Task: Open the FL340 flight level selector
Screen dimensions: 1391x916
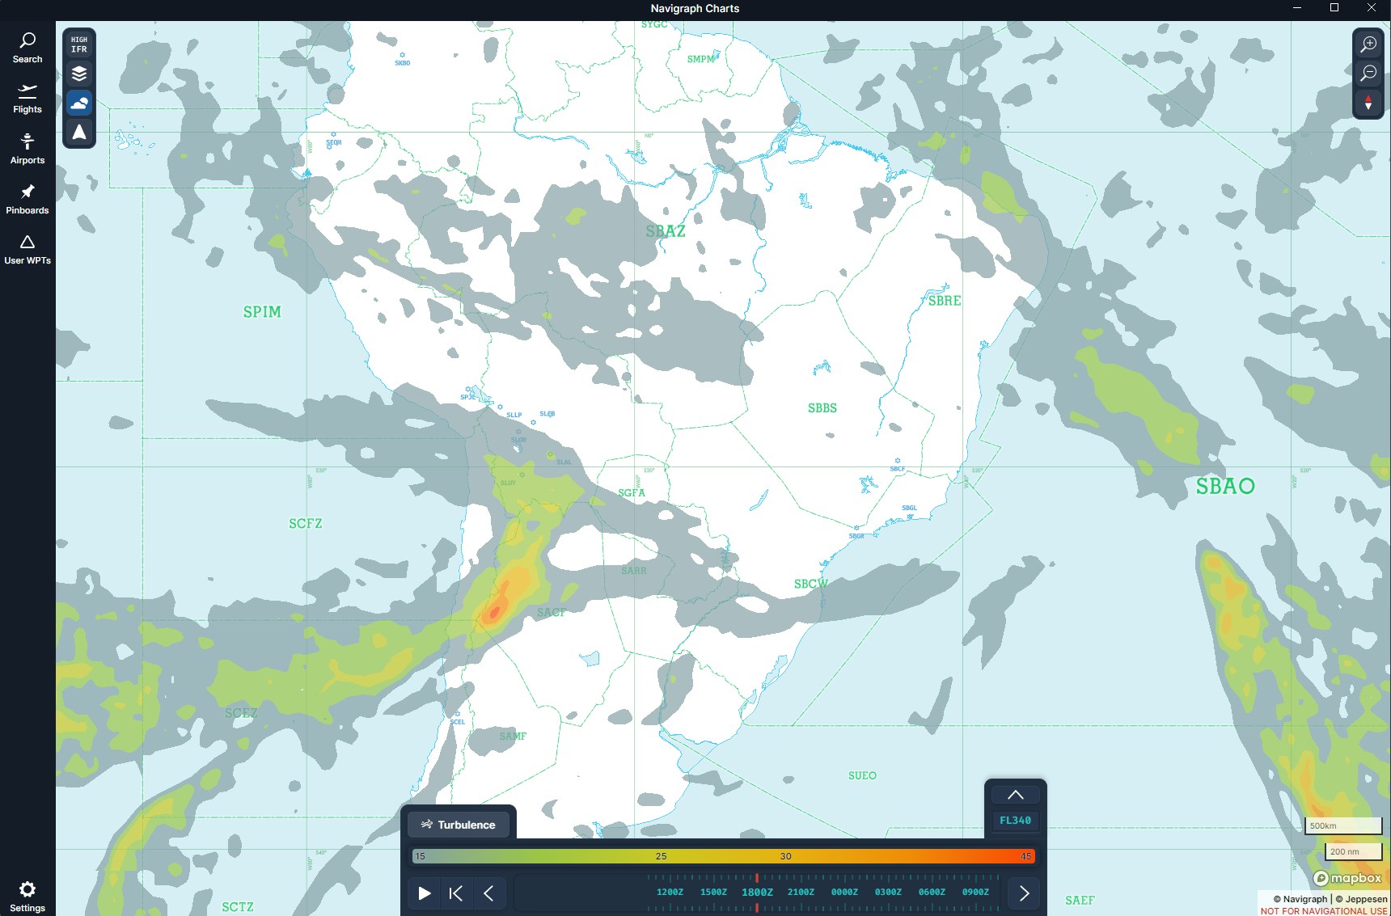Action: click(1015, 821)
